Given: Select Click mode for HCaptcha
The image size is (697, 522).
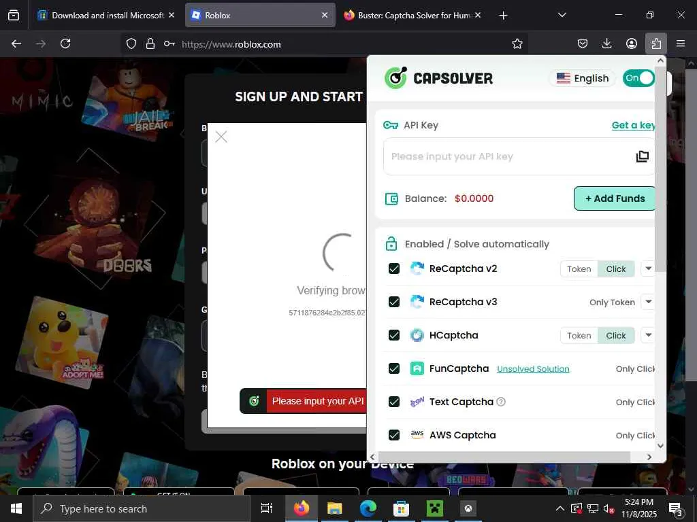Looking at the screenshot, I should (x=615, y=336).
